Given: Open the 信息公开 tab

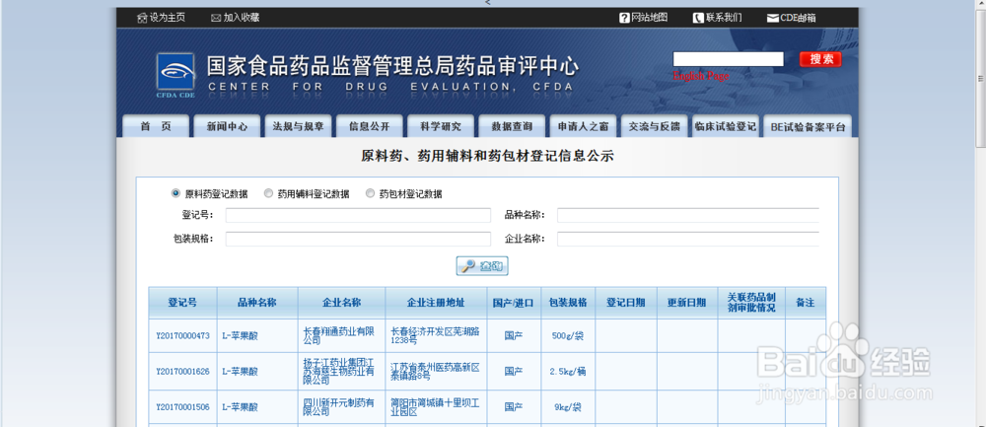Looking at the screenshot, I should (369, 126).
